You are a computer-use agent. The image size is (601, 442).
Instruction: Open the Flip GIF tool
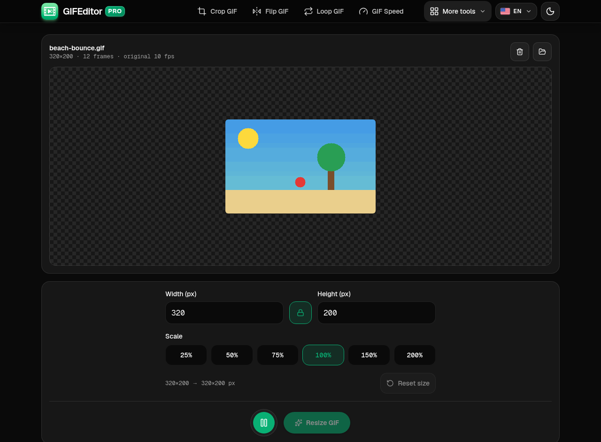point(270,11)
